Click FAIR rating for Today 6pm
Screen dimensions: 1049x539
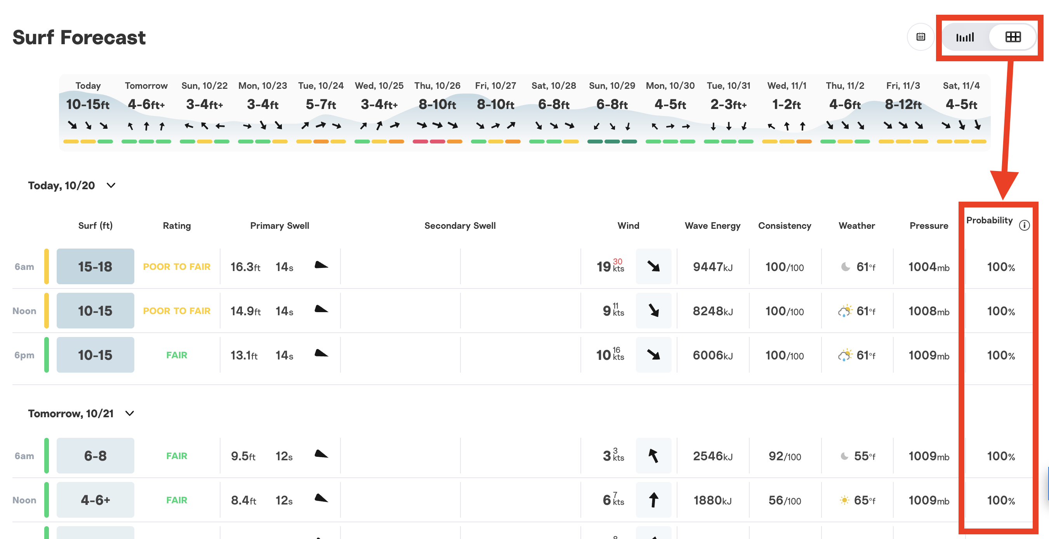pyautogui.click(x=177, y=355)
